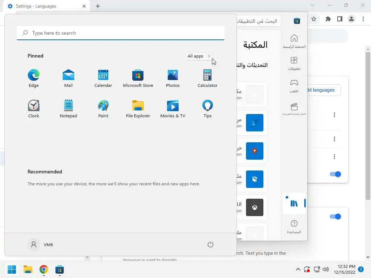Launch the Photos app

(x=173, y=79)
